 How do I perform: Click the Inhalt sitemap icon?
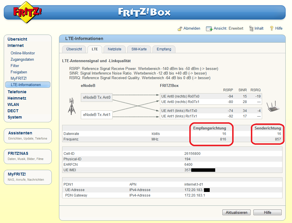tap(251, 28)
